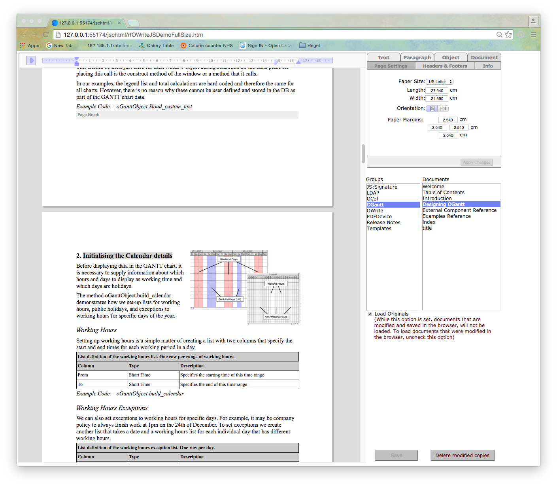This screenshot has height=486, width=557.
Task: Click the Width input field
Action: [437, 98]
